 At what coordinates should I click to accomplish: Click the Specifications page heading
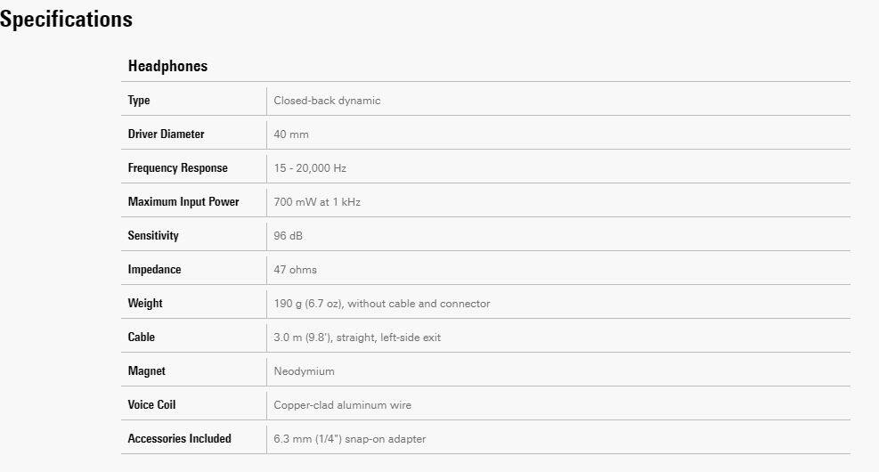tap(66, 20)
